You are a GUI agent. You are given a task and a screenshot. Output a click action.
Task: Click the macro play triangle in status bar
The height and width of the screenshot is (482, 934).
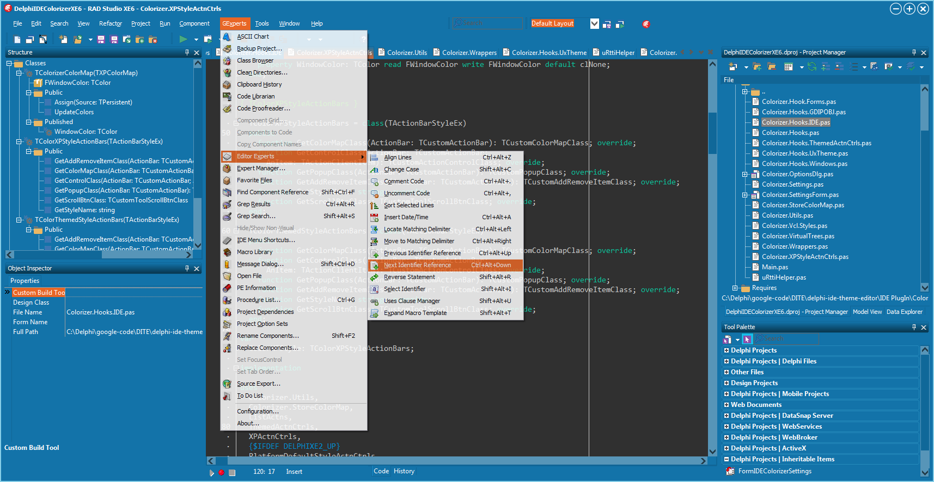[212, 473]
